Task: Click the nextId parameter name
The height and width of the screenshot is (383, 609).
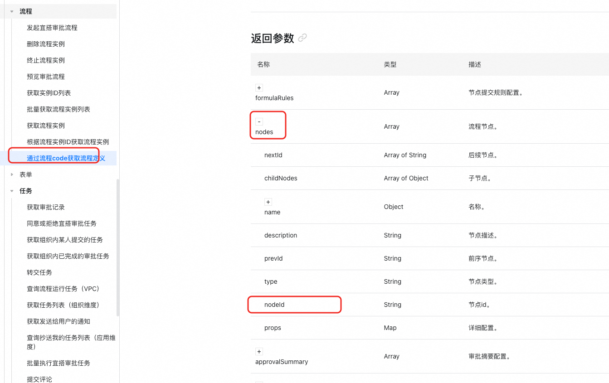Action: click(x=273, y=155)
